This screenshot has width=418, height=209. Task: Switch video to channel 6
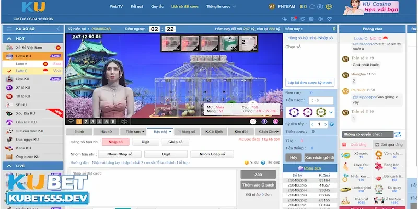click(113, 122)
